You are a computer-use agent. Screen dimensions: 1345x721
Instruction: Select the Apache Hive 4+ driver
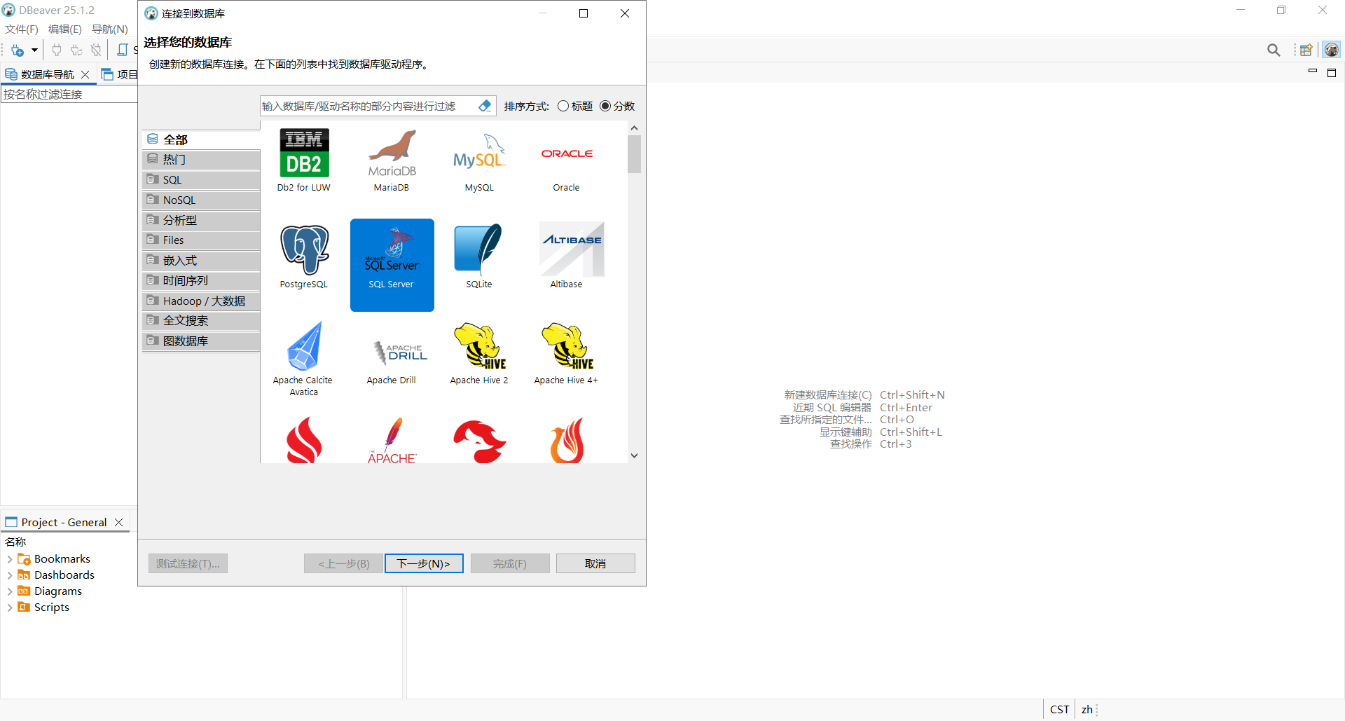[566, 353]
